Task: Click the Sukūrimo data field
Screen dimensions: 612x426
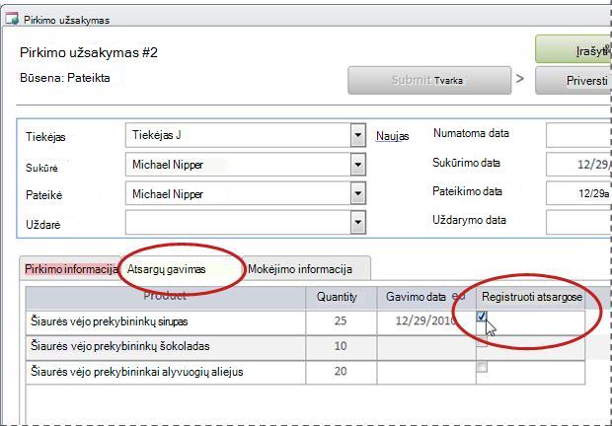Action: 578,164
